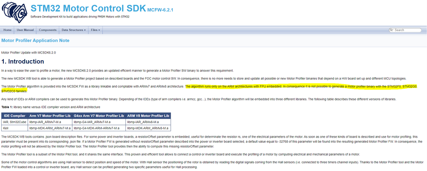The image size is (427, 171).
Task: Select the libmp-MDK-ARM_ARMv8-M.a cell
Action: coord(148,128)
